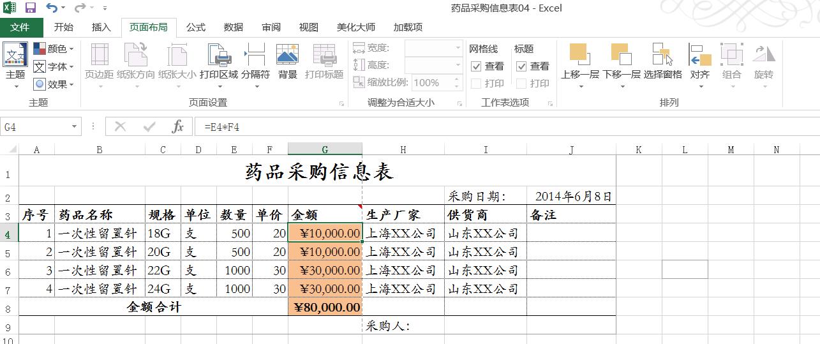Expand the Name Box dropdown arrow
Image resolution: width=820 pixels, height=344 pixels.
click(75, 127)
